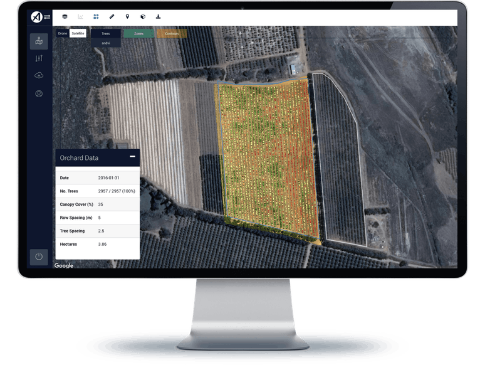Image resolution: width=485 pixels, height=365 pixels.
Task: Switch the basemap to Satellite imagery
Action: coord(78,33)
